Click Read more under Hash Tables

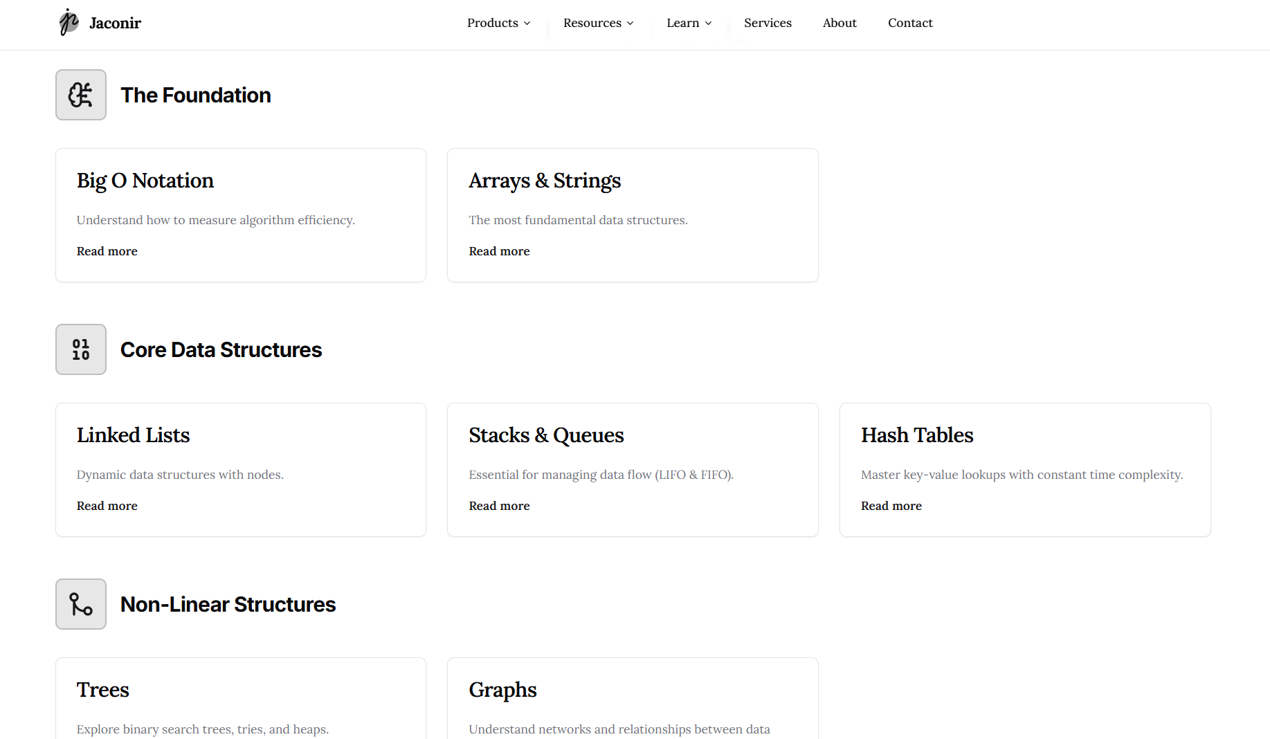click(x=891, y=506)
